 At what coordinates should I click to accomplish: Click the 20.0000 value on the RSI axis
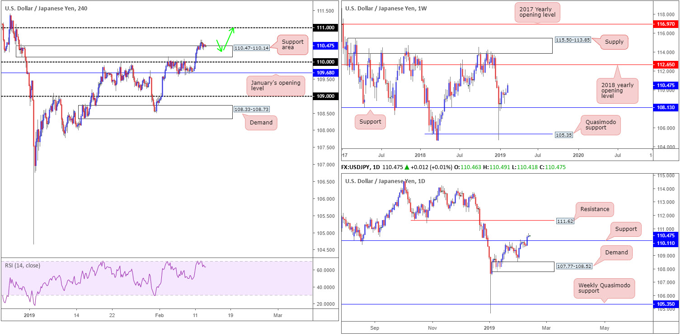click(325, 304)
